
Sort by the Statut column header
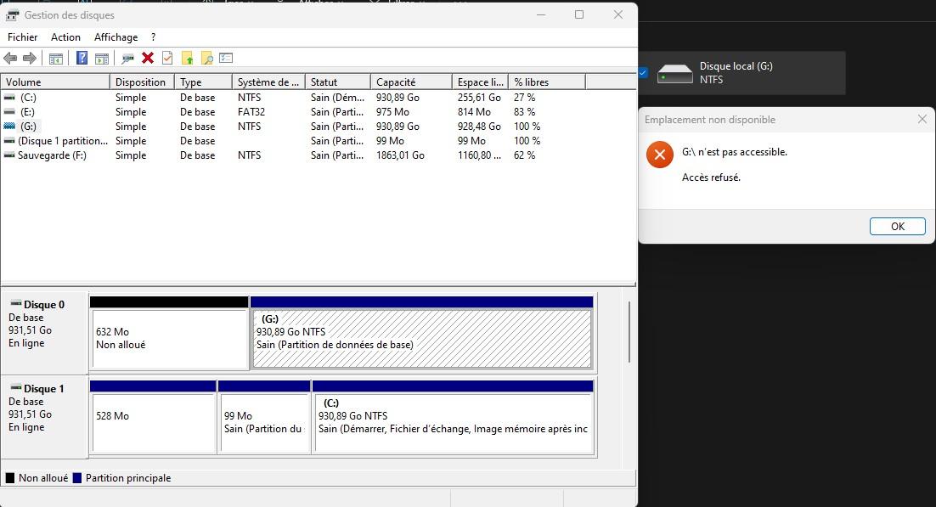(x=337, y=82)
